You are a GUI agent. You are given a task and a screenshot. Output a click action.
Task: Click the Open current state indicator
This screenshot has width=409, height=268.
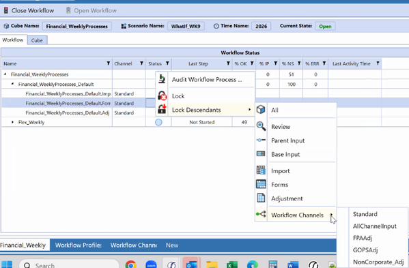click(325, 27)
